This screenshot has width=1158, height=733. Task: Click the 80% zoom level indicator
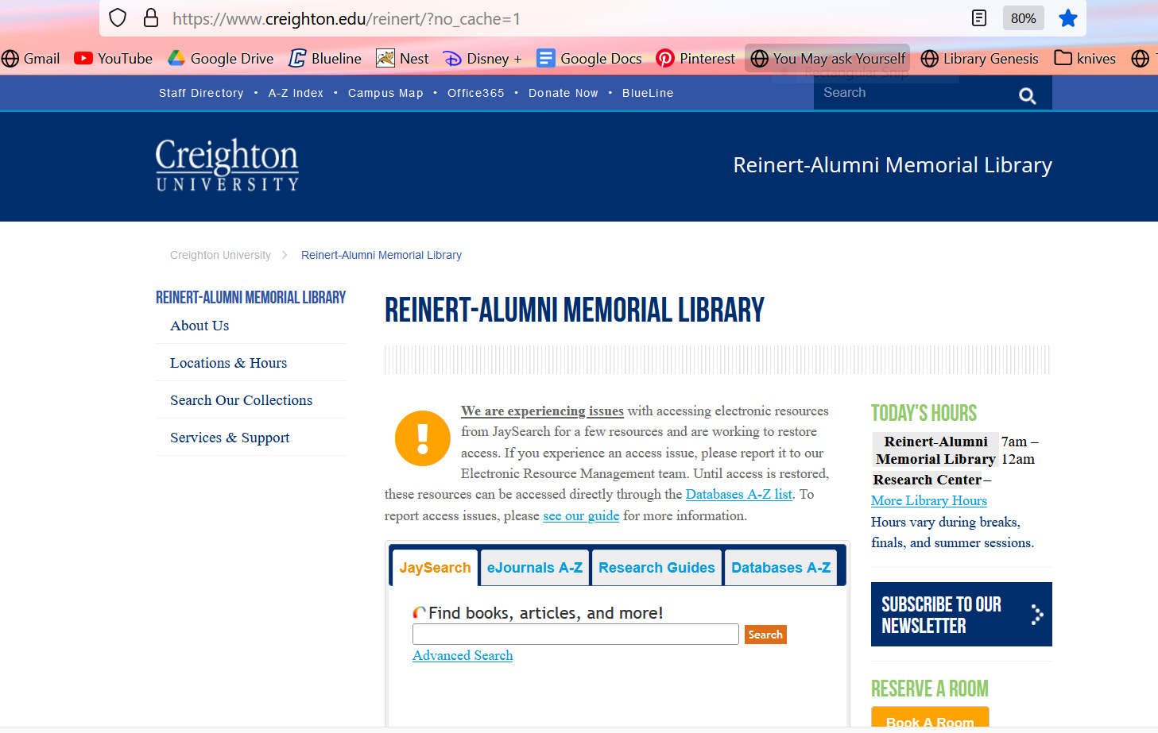[1024, 18]
